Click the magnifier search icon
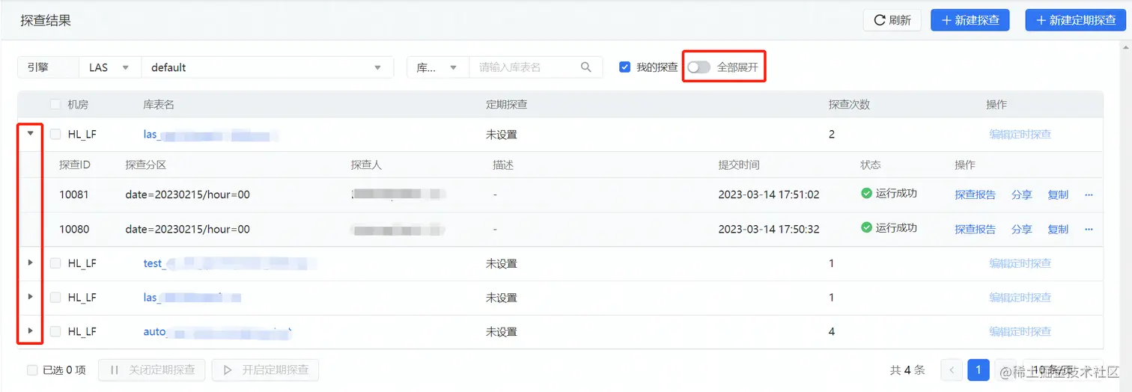The width and height of the screenshot is (1132, 392). 586,67
